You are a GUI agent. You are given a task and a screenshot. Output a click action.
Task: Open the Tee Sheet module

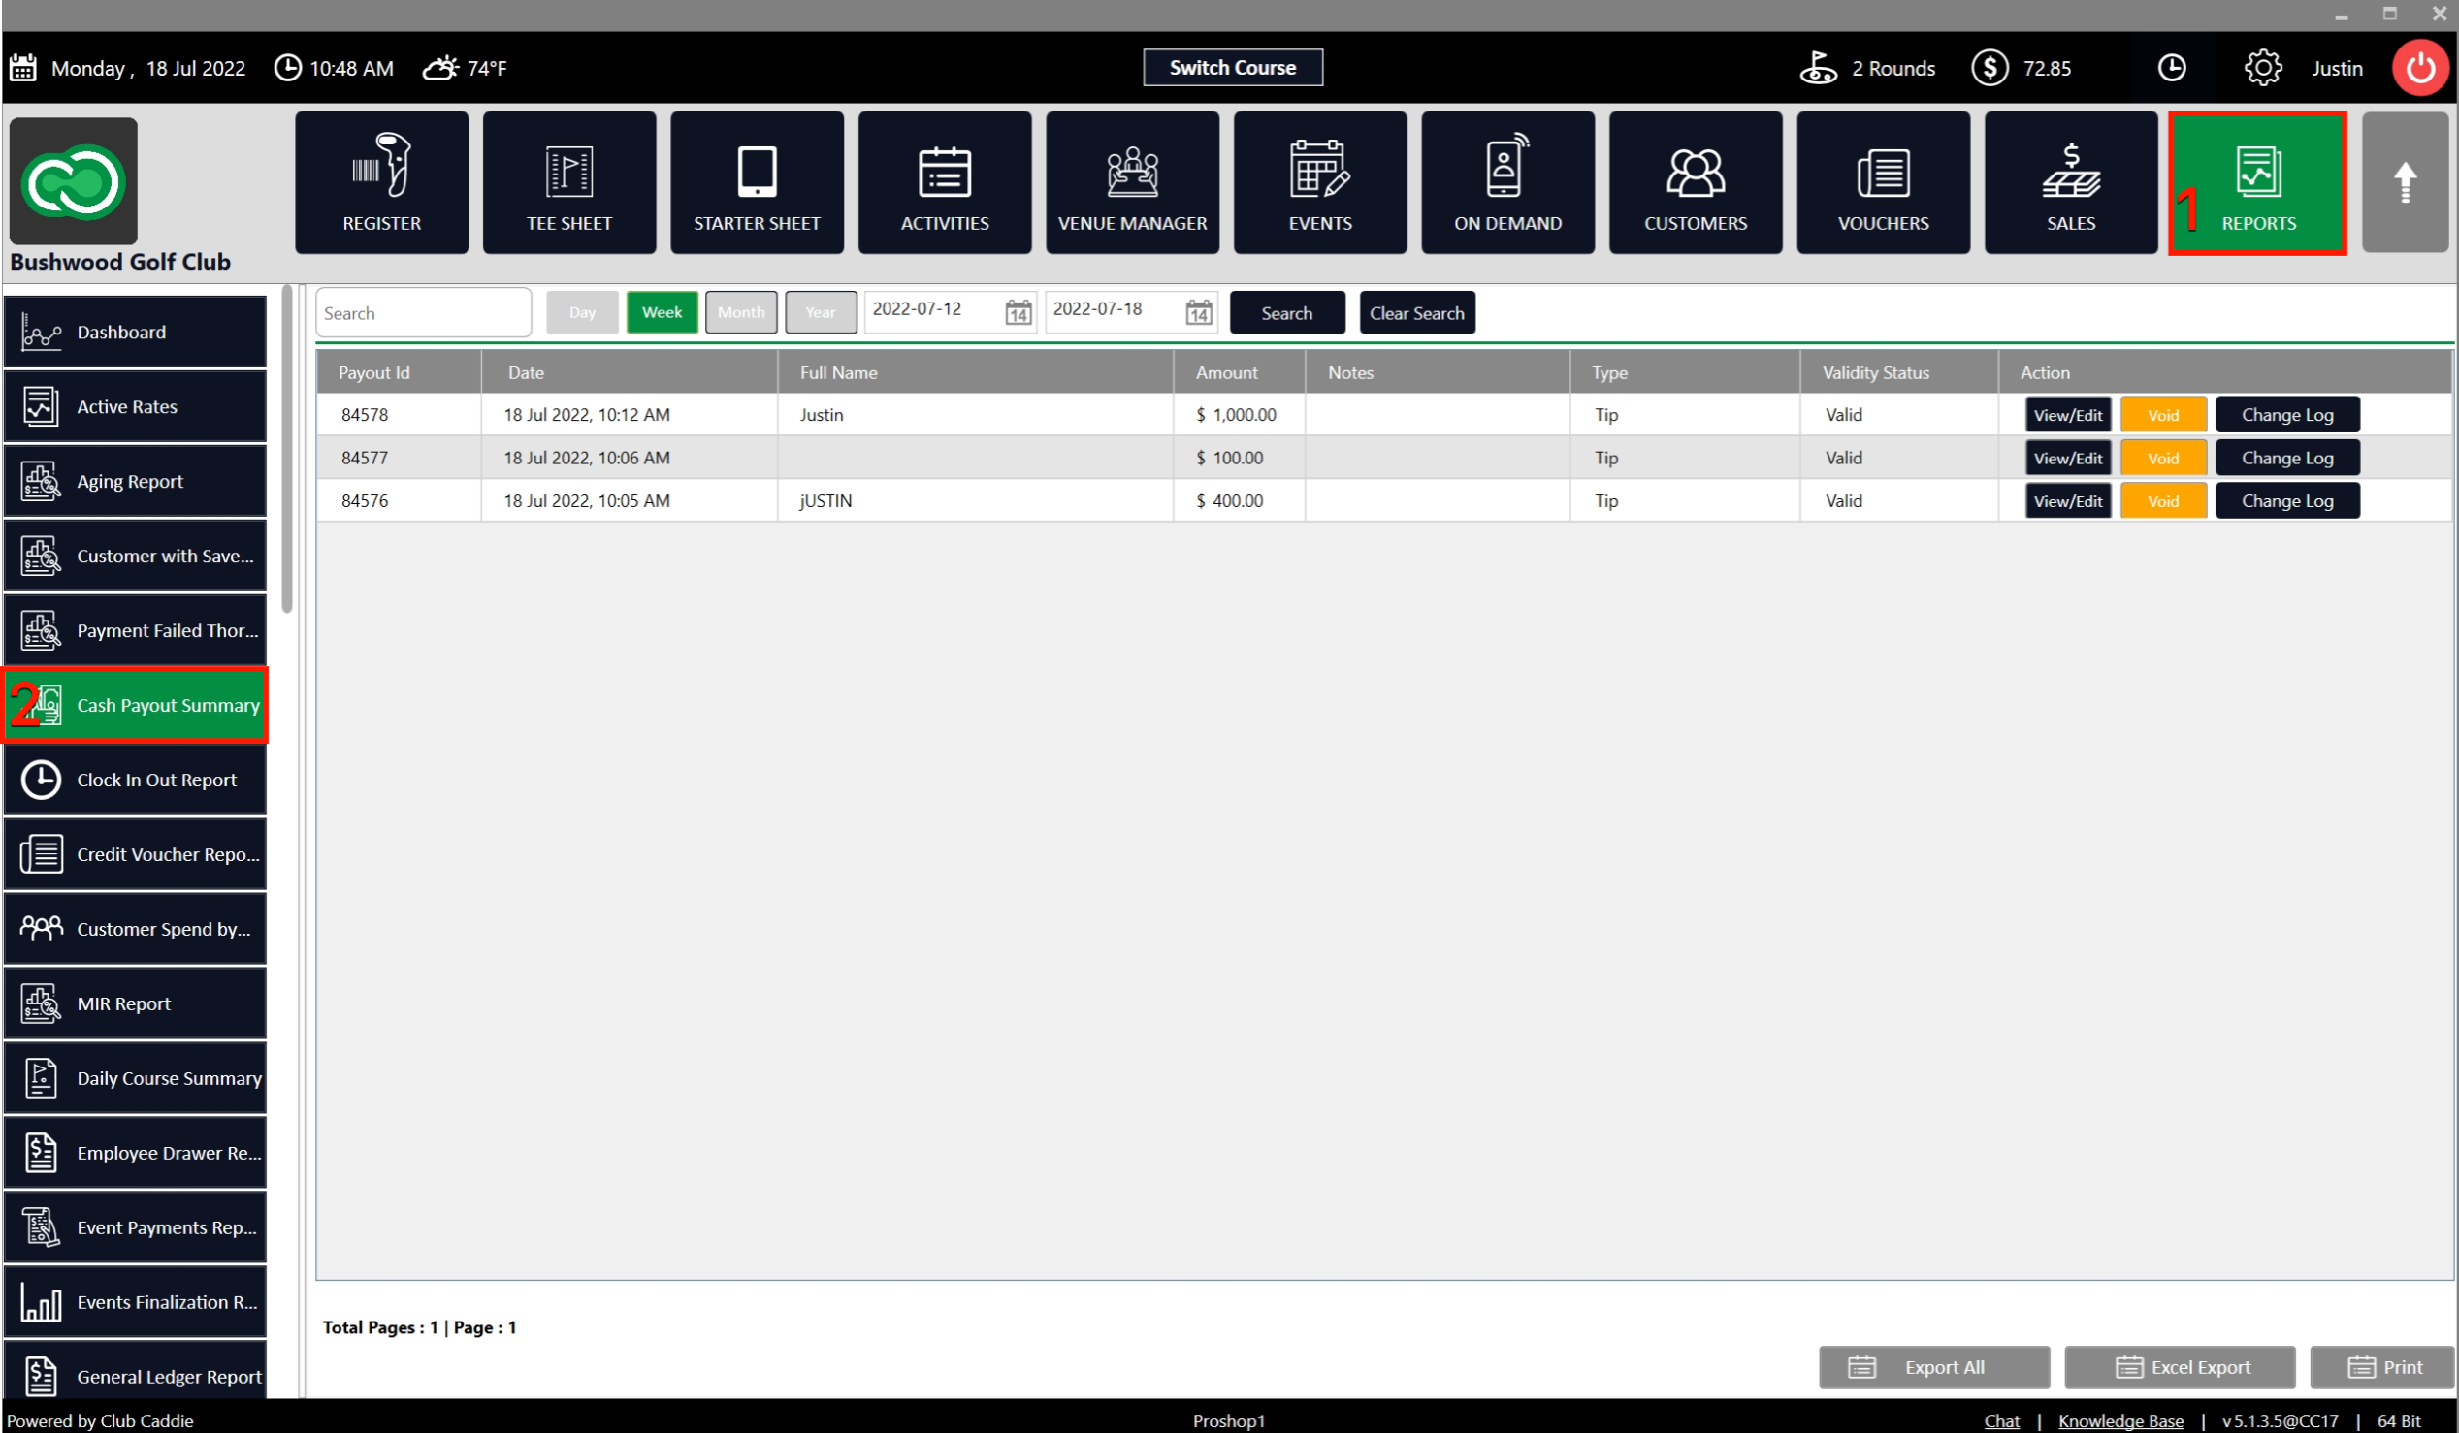pyautogui.click(x=568, y=182)
